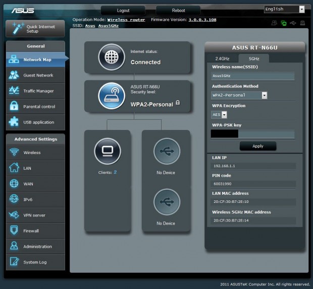Screen dimensions: 313x289
Task: Click the security lock icon beside WPA2-Personal
Action: [178, 103]
